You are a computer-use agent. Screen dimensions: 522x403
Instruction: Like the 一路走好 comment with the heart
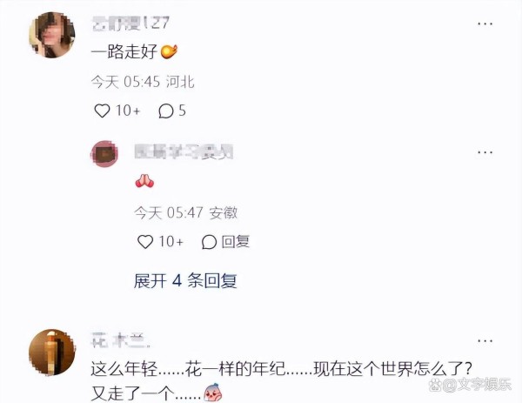coord(102,111)
